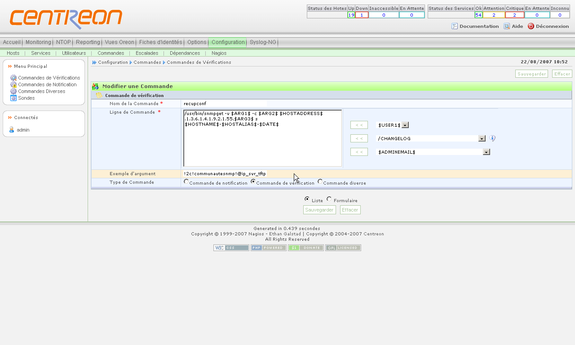Open the Reporting menu
The width and height of the screenshot is (575, 345).
[x=88, y=42]
